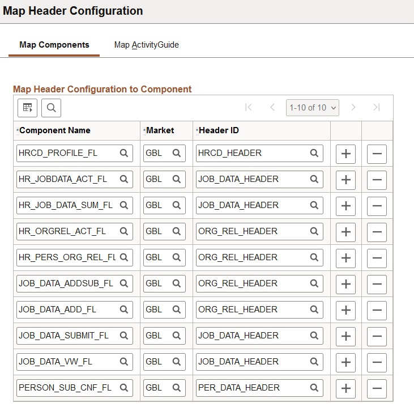Look up component for PERSON_SUB_CNF_FL

[x=124, y=388]
